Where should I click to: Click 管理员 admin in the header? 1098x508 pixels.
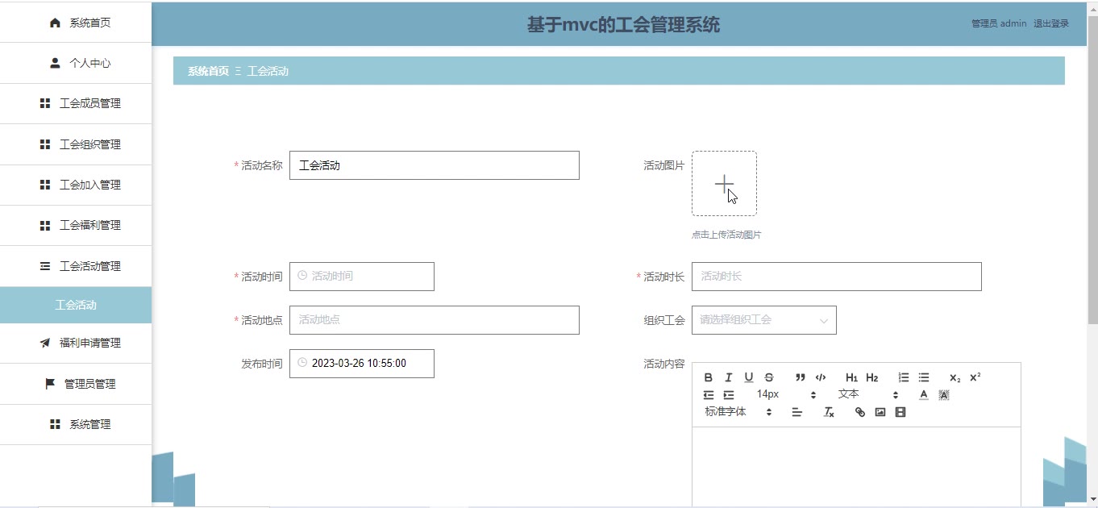999,23
